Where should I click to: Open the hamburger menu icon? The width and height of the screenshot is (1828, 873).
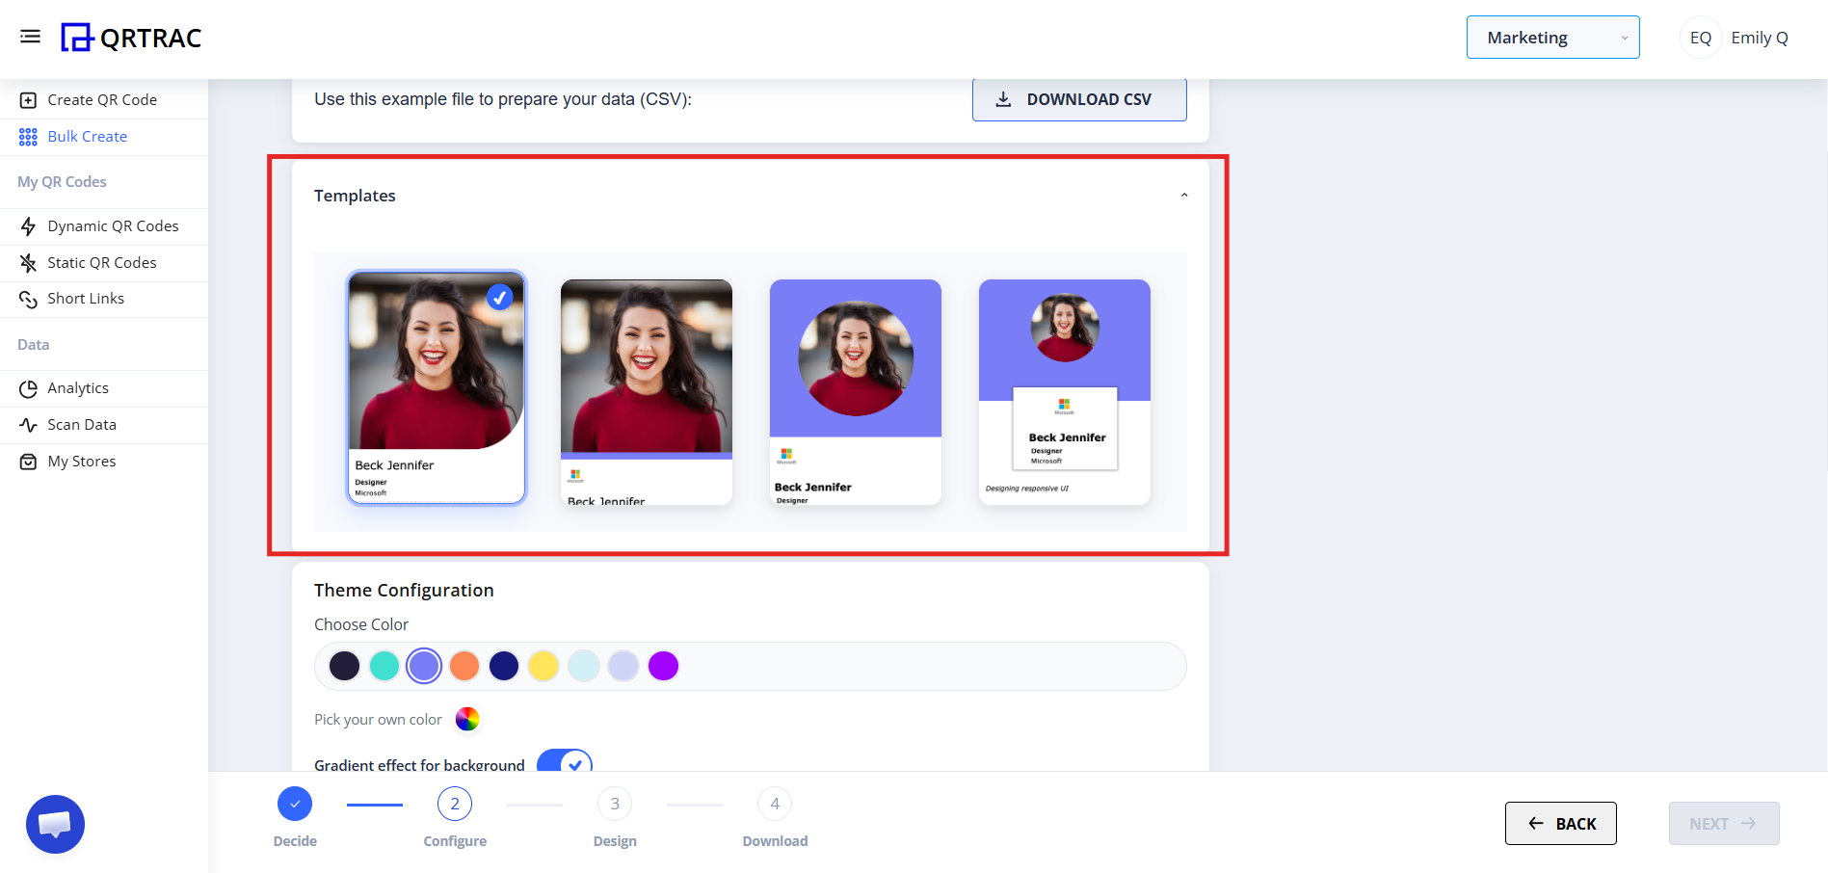(x=30, y=37)
